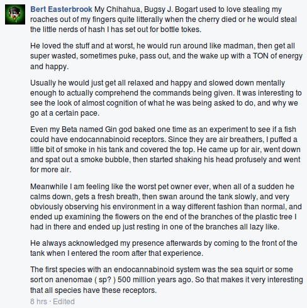
Task: Click the paragraph starting "Usually he would just"
Action: point(166,98)
